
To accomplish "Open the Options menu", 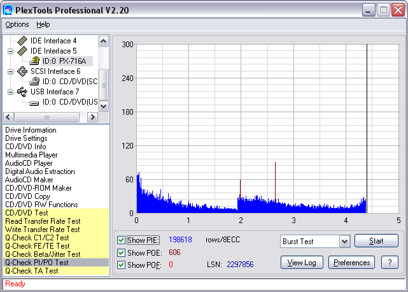I will pos(17,24).
